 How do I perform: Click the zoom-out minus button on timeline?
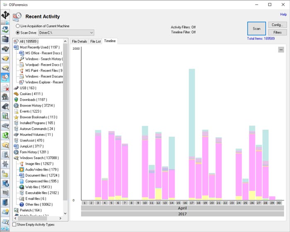[281, 50]
